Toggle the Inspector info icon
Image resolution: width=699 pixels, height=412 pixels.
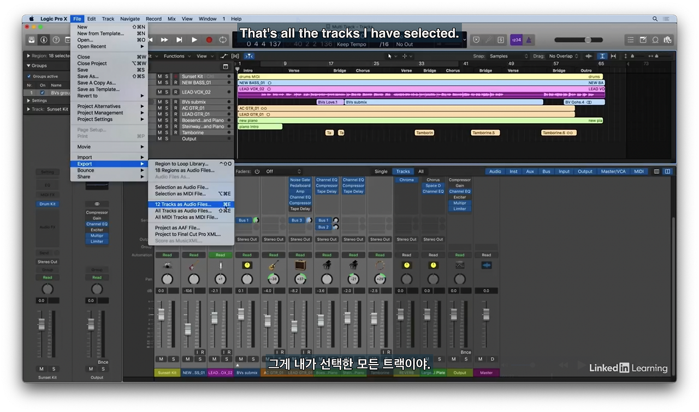[44, 40]
